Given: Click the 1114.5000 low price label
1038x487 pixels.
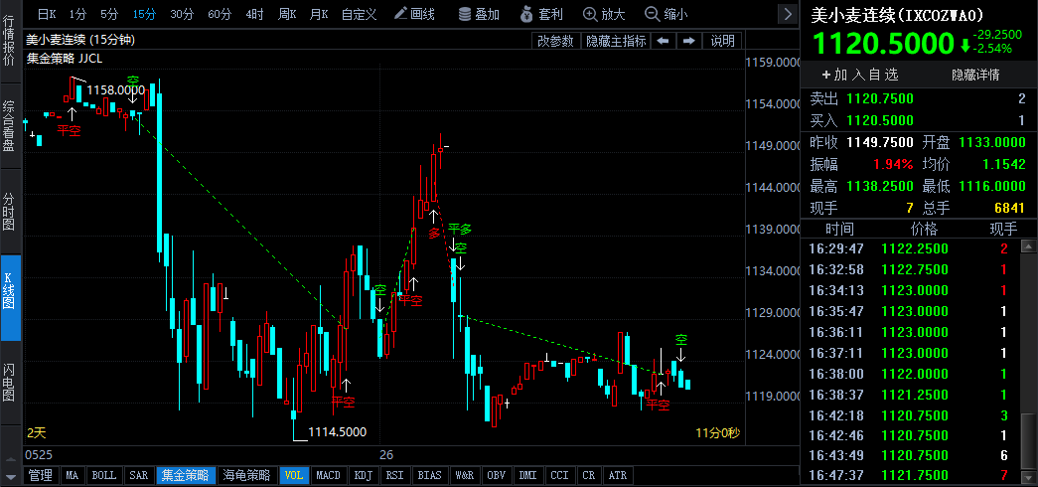Looking at the screenshot, I should [337, 432].
